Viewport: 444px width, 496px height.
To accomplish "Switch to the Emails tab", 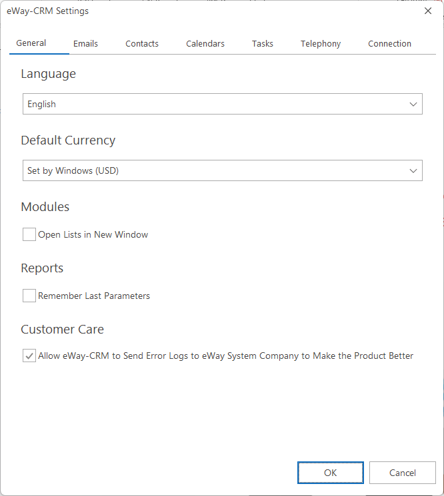I will coord(85,44).
